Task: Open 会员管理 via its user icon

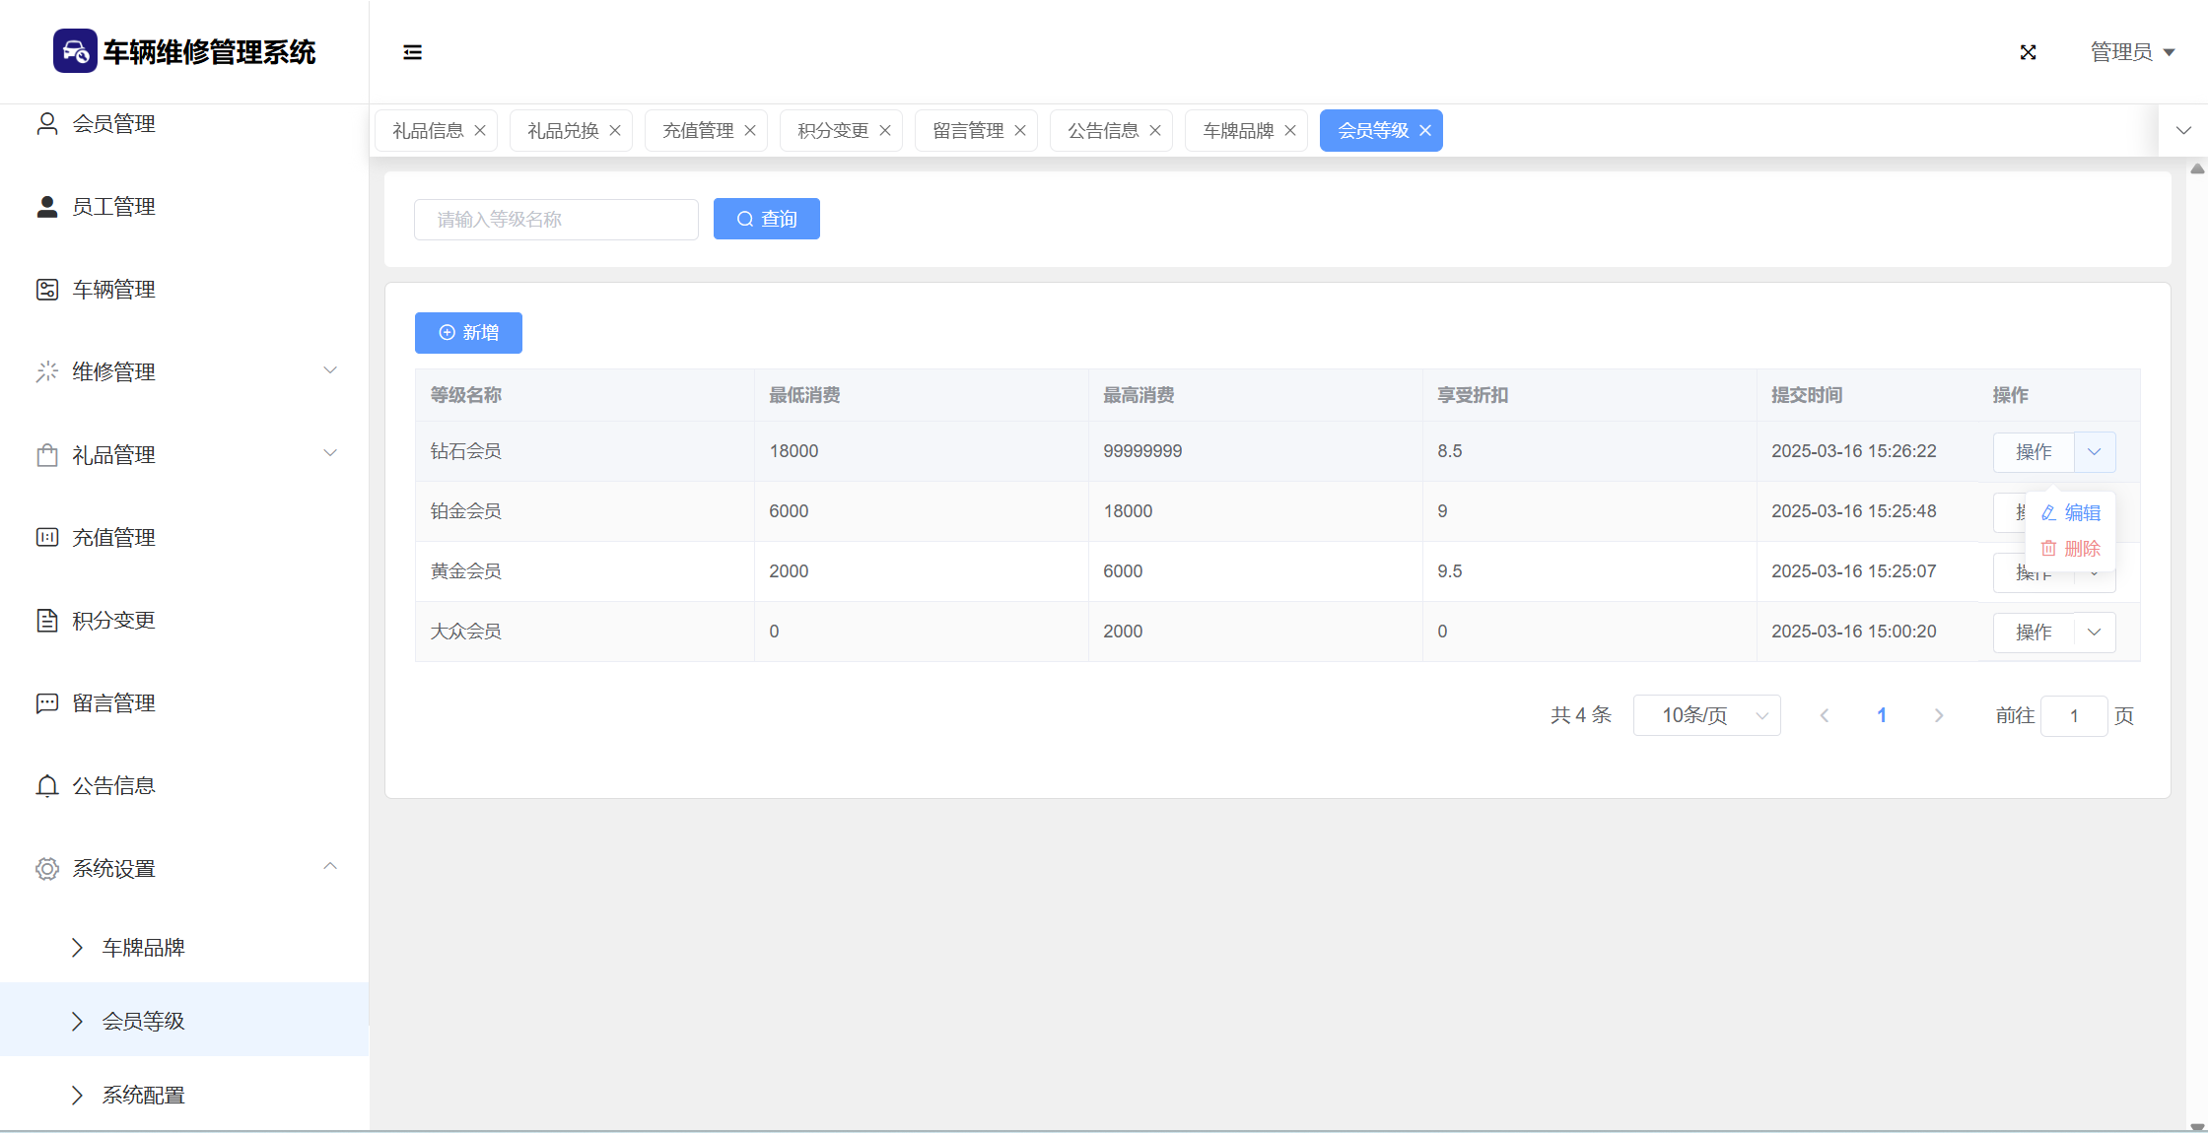Action: (46, 124)
